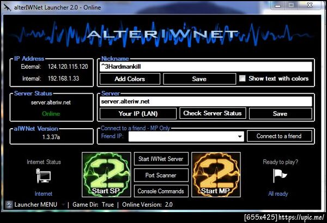This screenshot has height=223, width=327.
Task: Launch multiplayer with Start MP icon
Action: [x=216, y=174]
